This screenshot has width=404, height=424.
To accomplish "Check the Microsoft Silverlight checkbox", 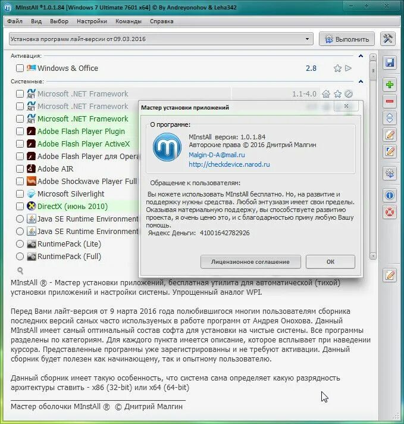I will [x=20, y=194].
